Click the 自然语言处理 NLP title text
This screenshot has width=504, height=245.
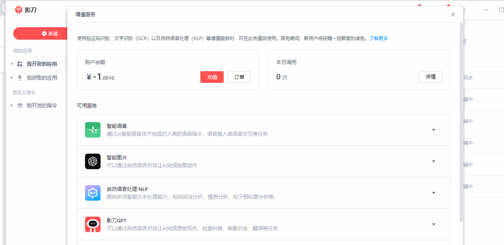127,189
